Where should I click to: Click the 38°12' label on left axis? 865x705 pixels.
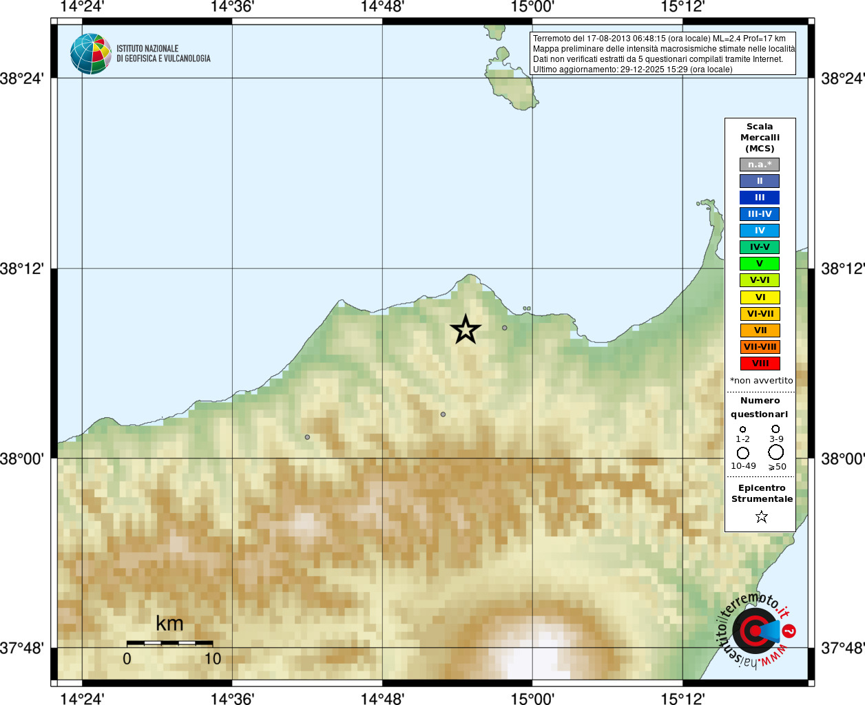[x=22, y=269]
